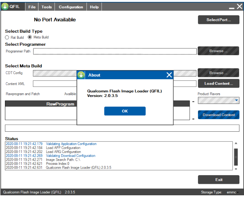The width and height of the screenshot is (244, 201).
Task: Open the File menu
Action: click(x=32, y=7)
